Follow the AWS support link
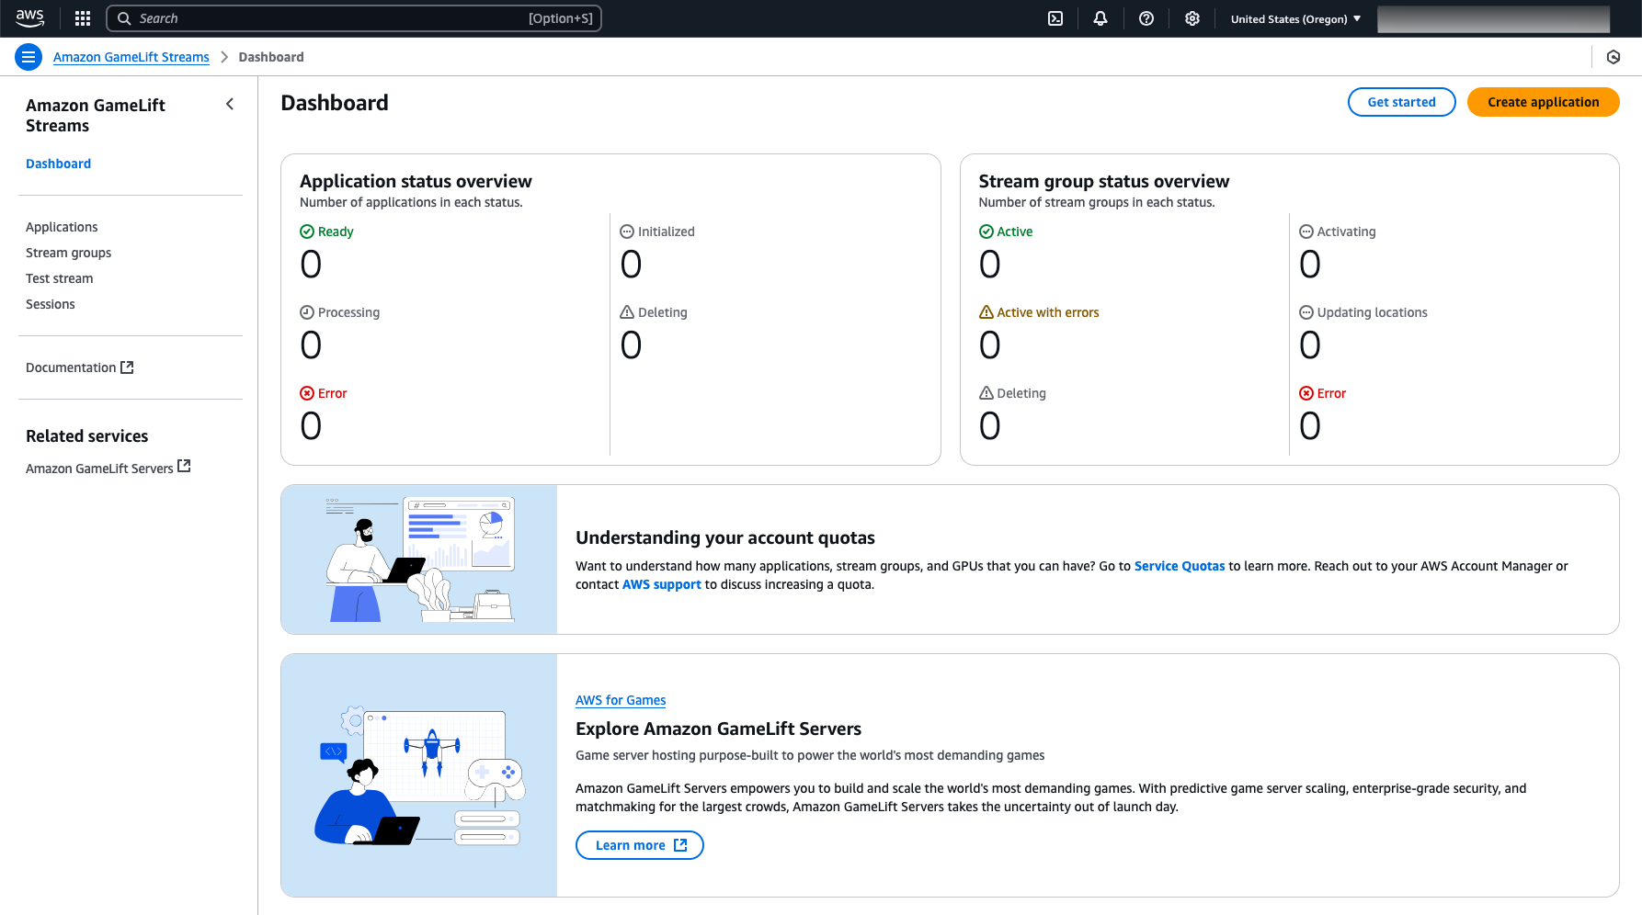Screen dimensions: 1642x915 tap(662, 584)
